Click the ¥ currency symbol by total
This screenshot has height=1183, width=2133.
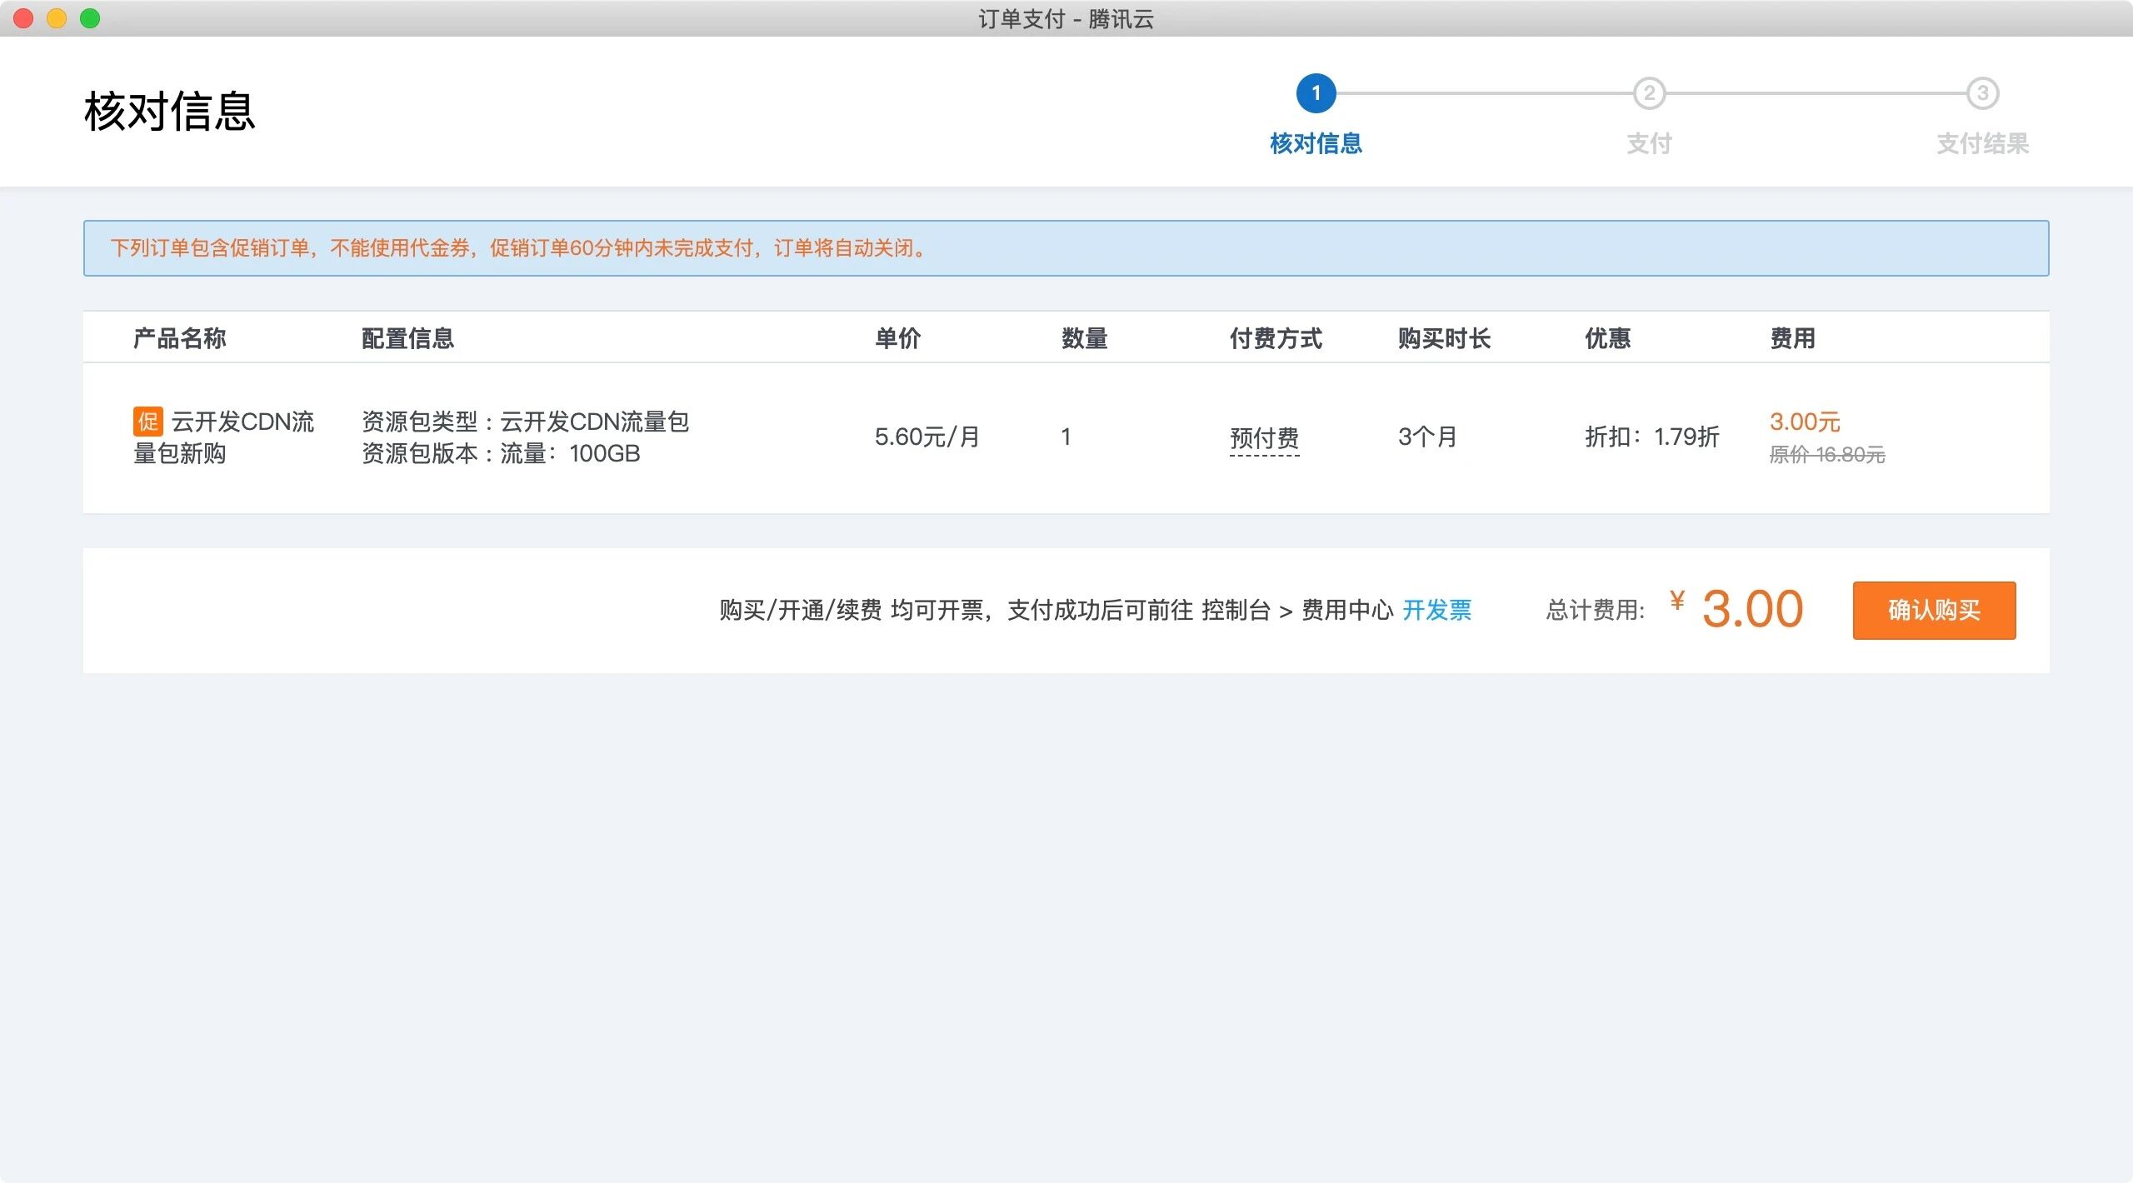tap(1677, 601)
